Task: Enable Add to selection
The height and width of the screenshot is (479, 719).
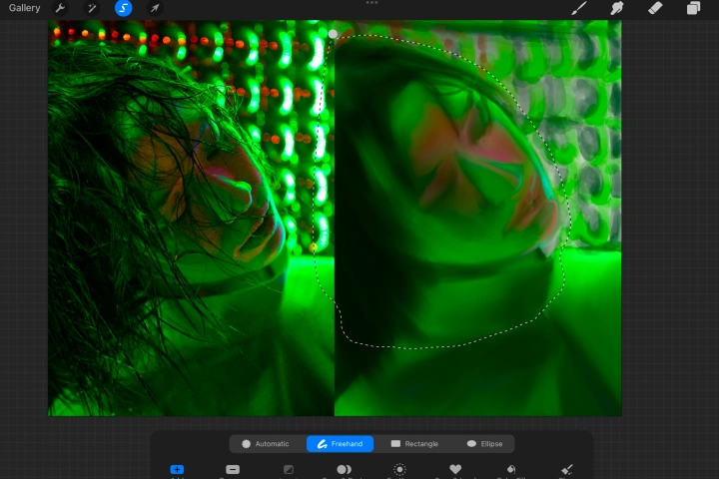Action: coord(177,469)
